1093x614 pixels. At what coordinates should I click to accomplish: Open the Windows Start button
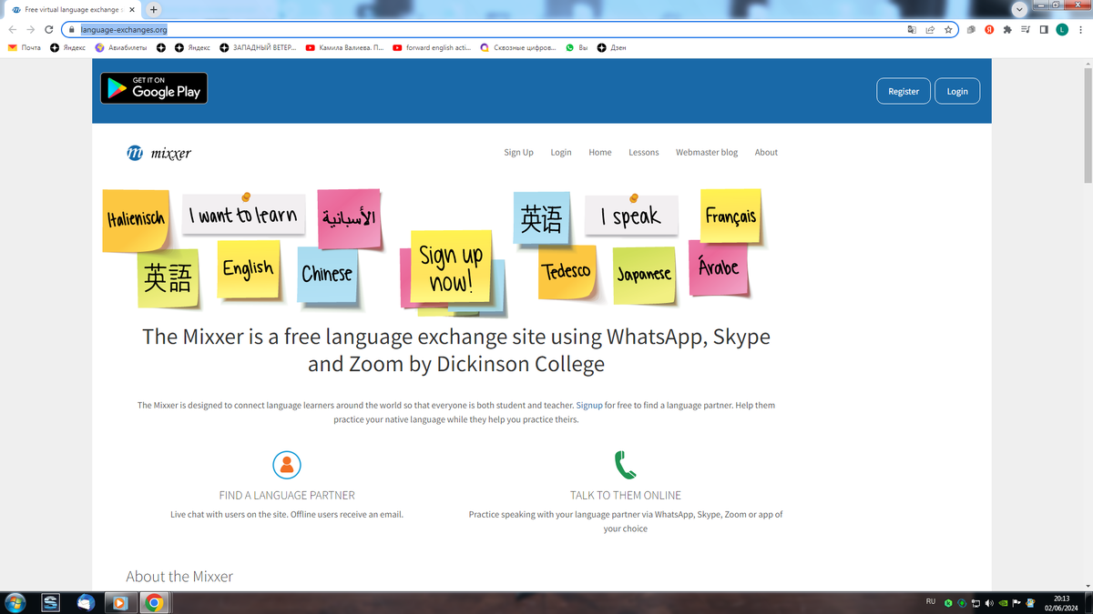(15, 602)
